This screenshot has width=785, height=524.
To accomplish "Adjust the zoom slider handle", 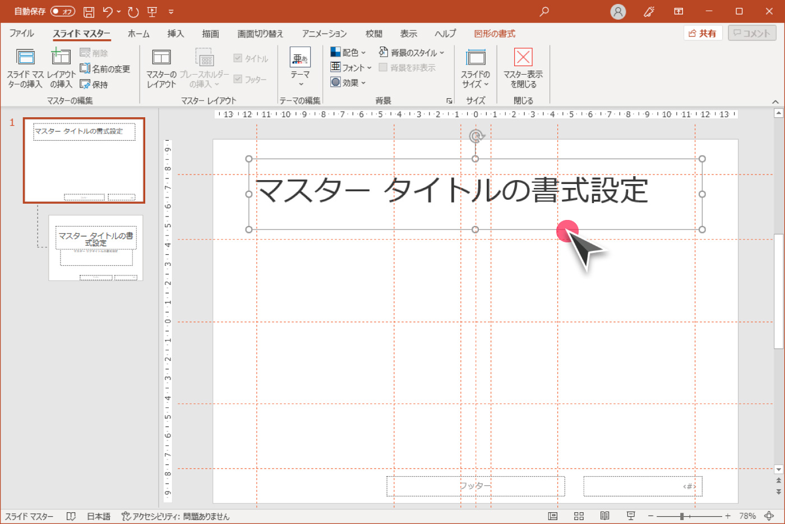I will (682, 516).
